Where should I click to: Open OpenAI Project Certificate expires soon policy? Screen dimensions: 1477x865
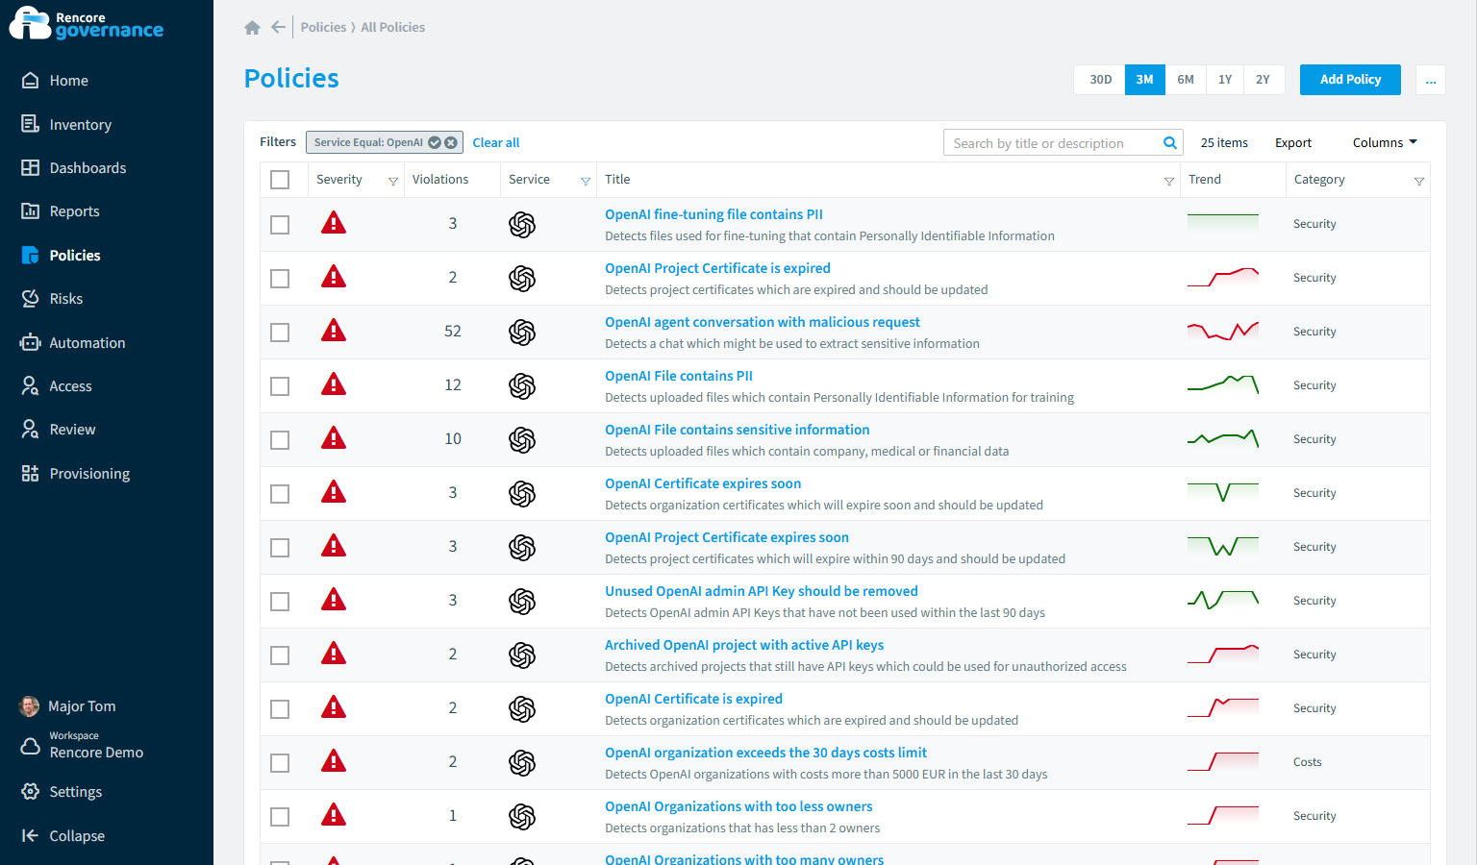tap(727, 537)
